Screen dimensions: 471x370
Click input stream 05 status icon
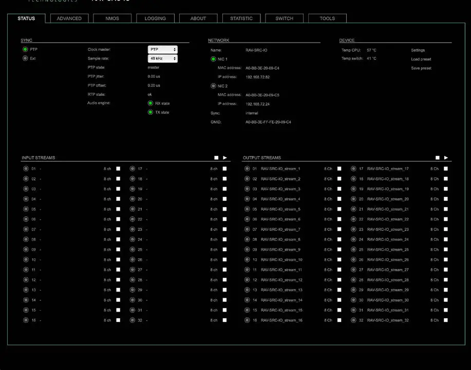[26, 209]
